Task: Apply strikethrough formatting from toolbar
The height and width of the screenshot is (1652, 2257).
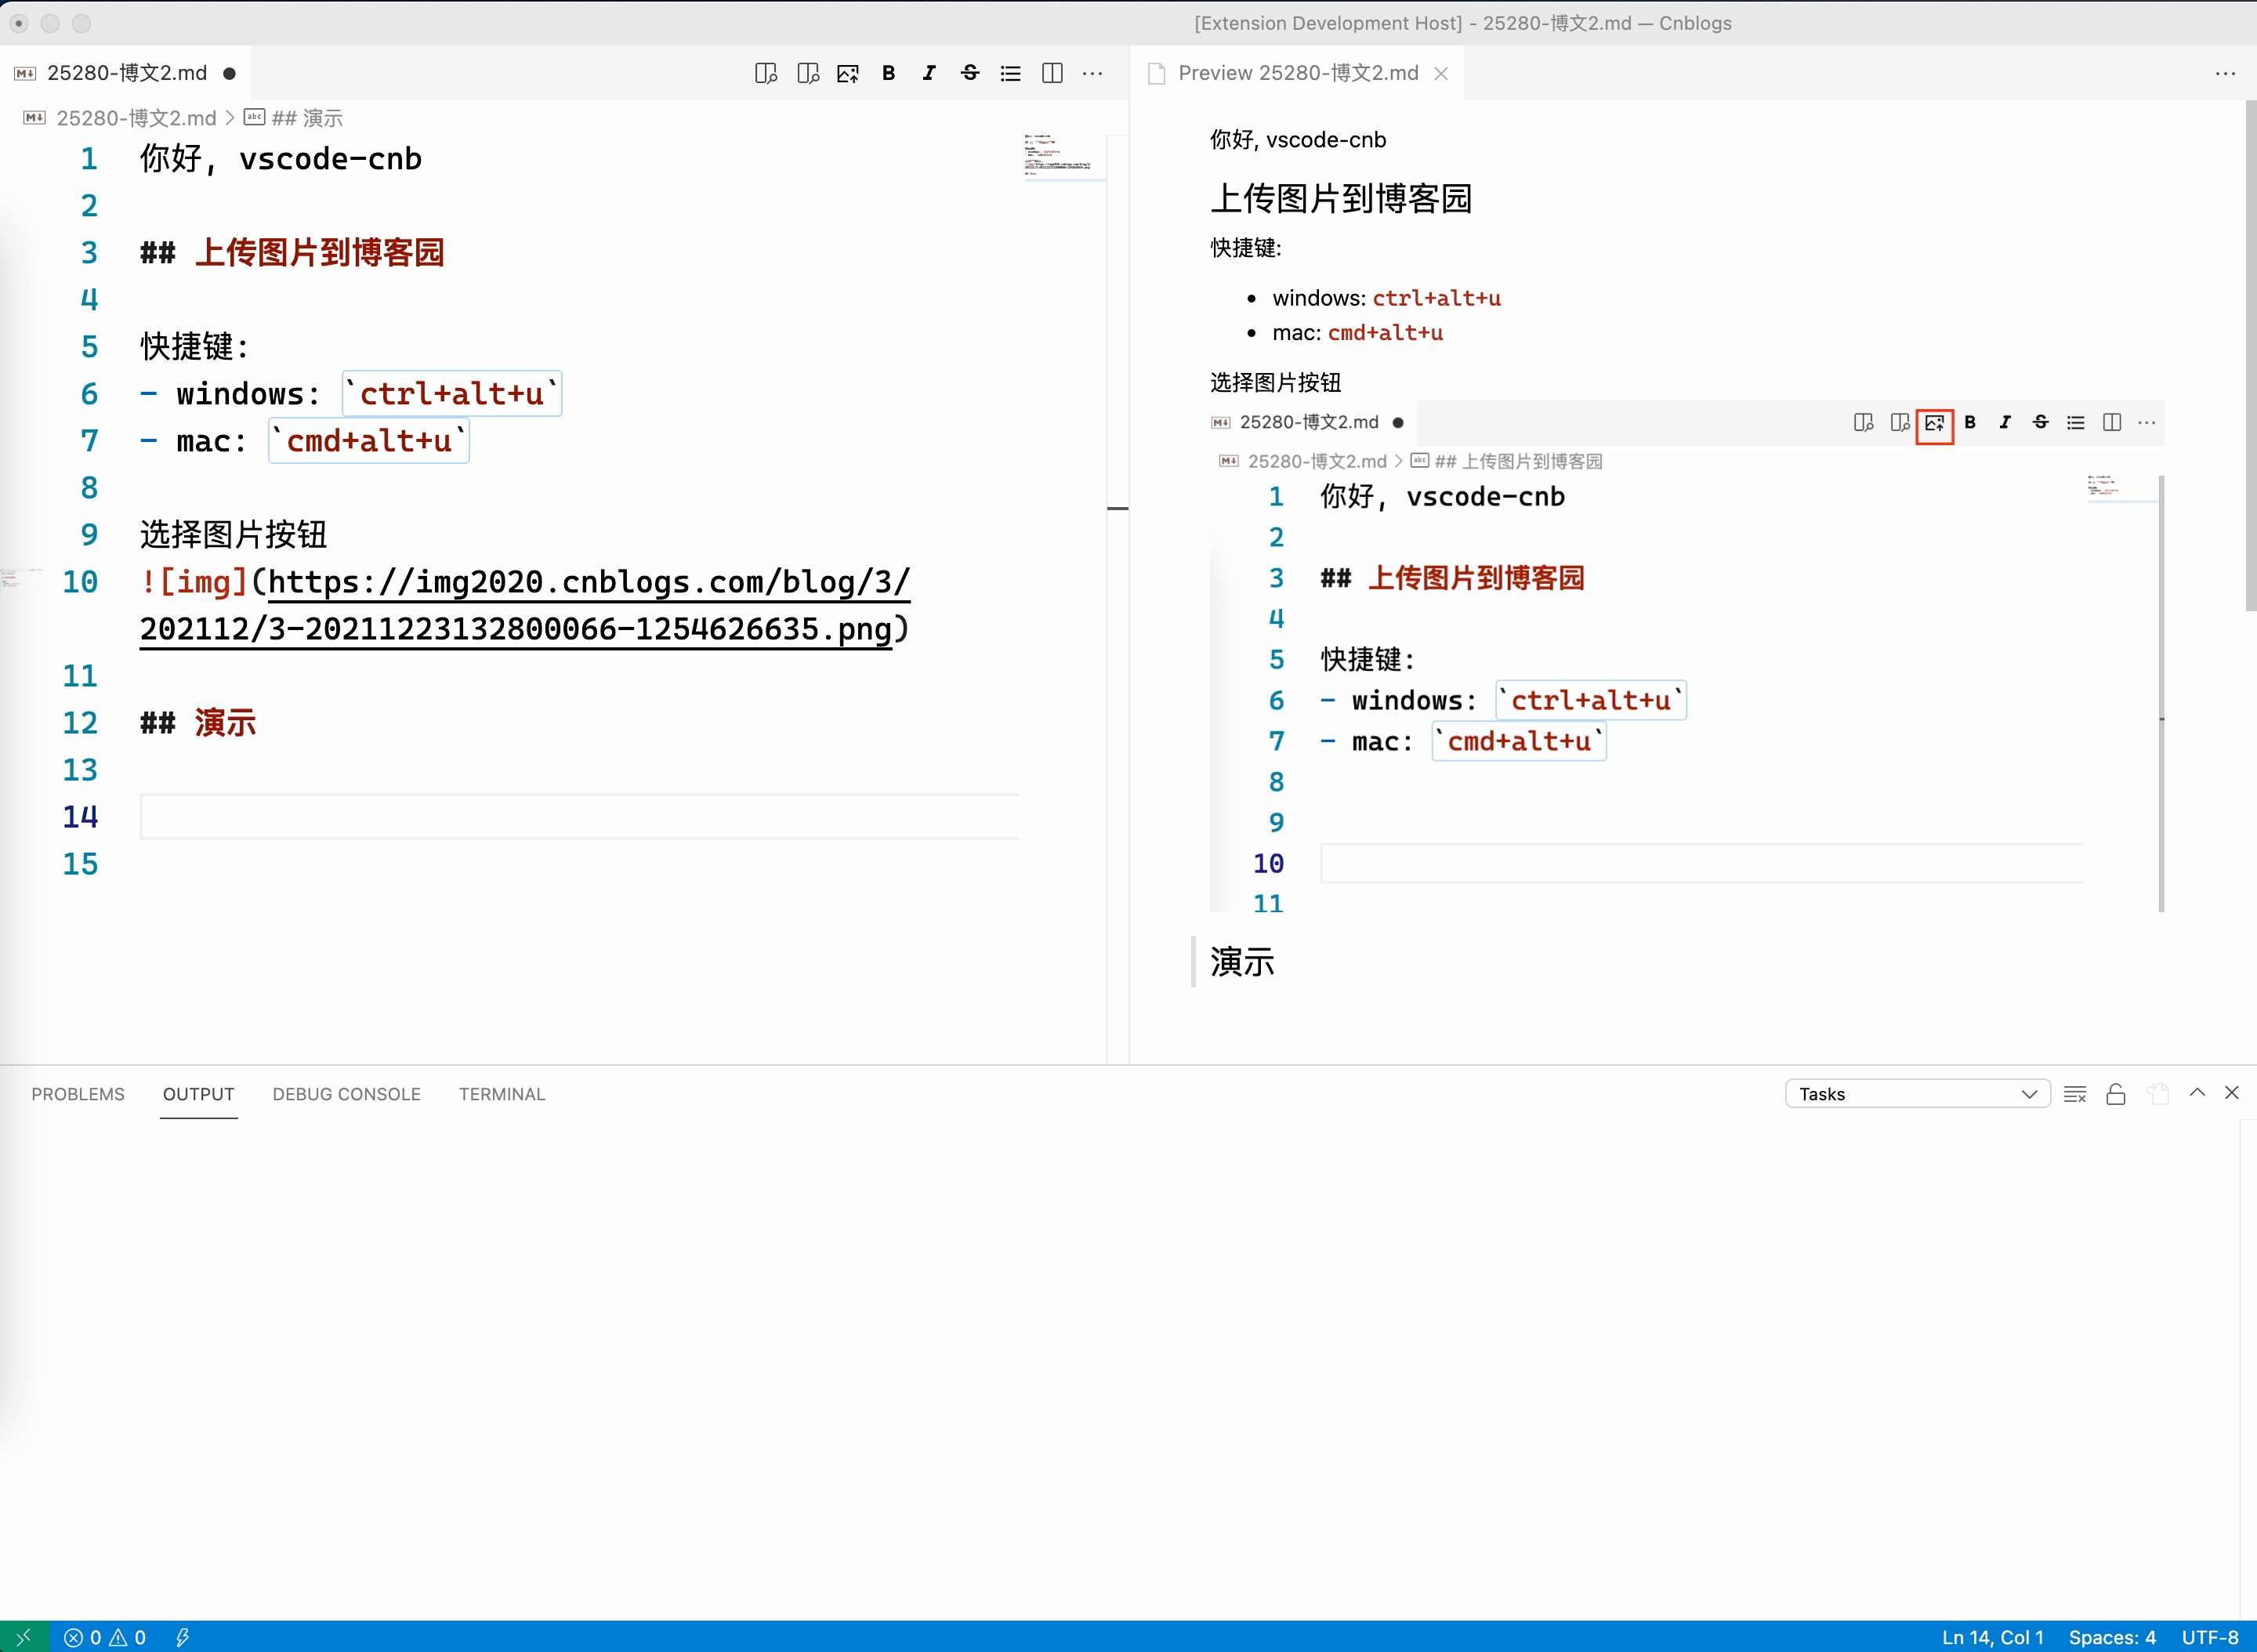Action: [969, 73]
